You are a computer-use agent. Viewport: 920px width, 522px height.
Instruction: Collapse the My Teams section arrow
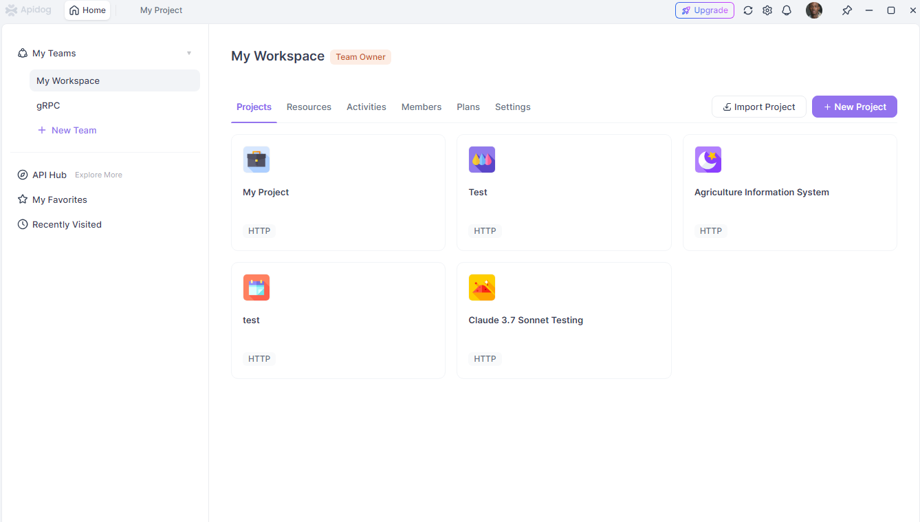tap(189, 53)
